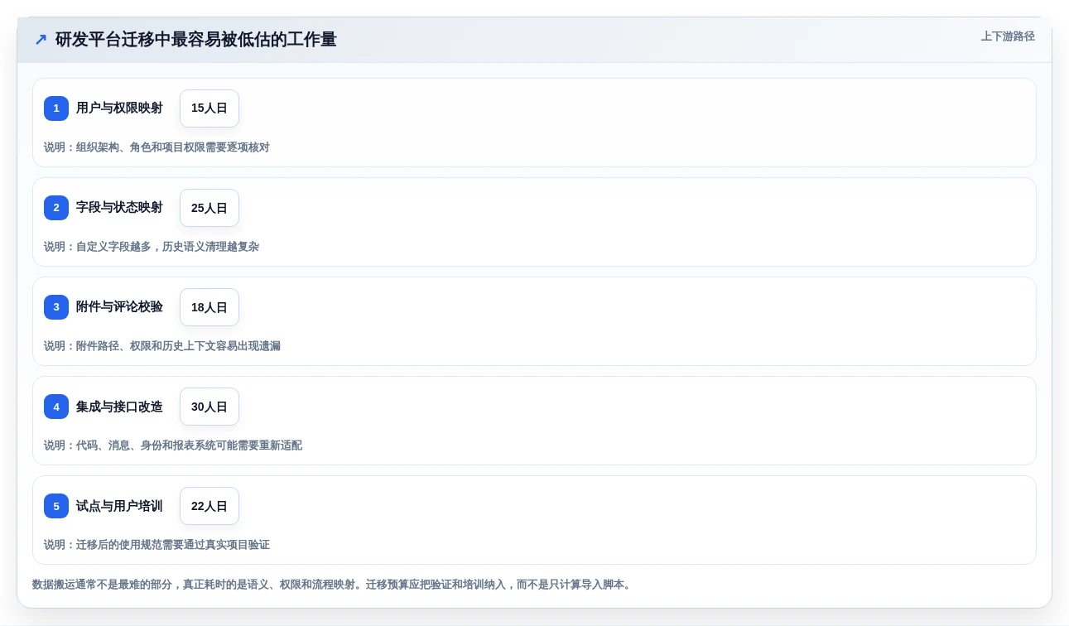Viewport: 1069px width, 626px height.
Task: Click the note 组织架构、角色和项目权限需要逐项核对
Action: 156,147
